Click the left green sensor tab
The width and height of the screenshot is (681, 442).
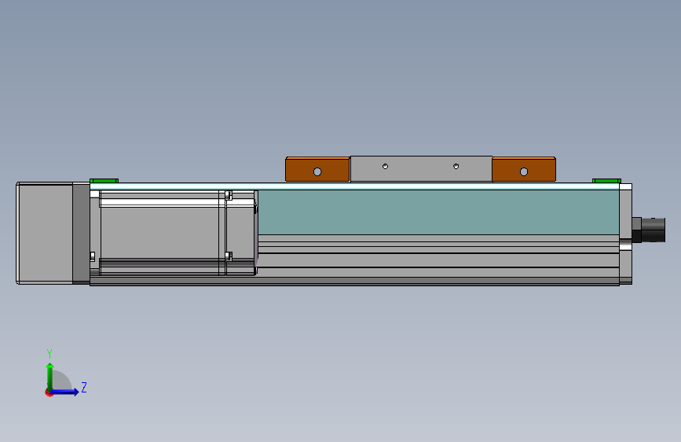[x=104, y=181]
